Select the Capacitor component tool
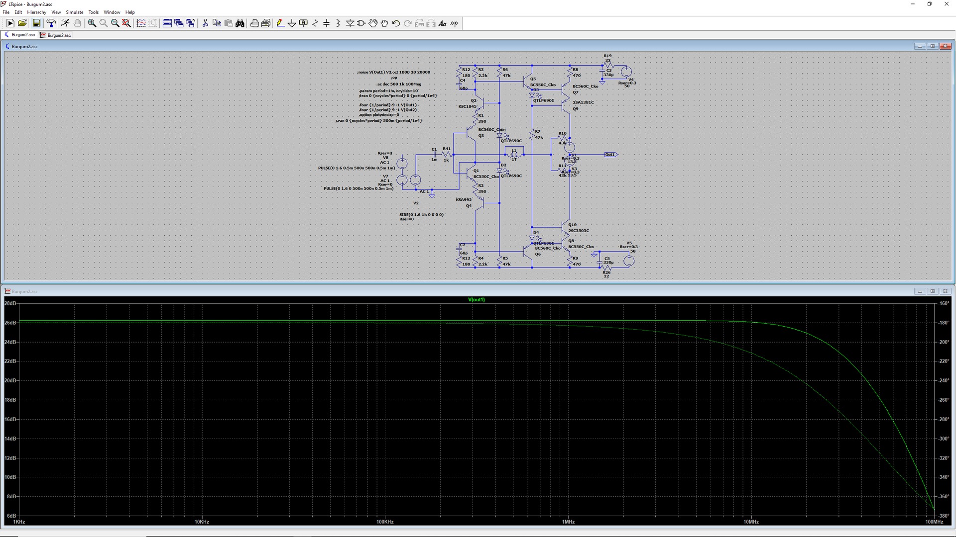The image size is (956, 537). point(326,23)
